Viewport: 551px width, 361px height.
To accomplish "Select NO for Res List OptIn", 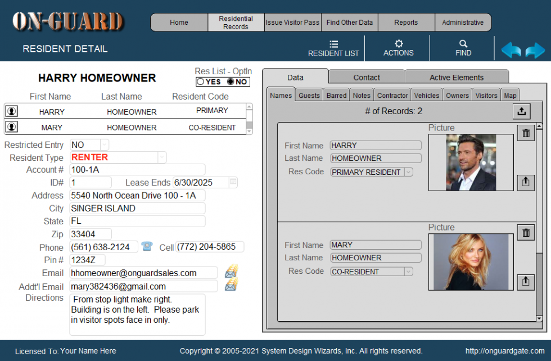I will point(230,82).
